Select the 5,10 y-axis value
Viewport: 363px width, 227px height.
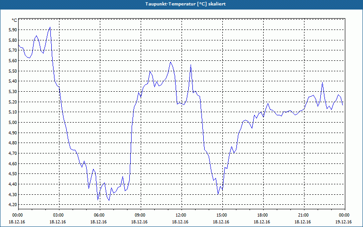(x=13, y=112)
